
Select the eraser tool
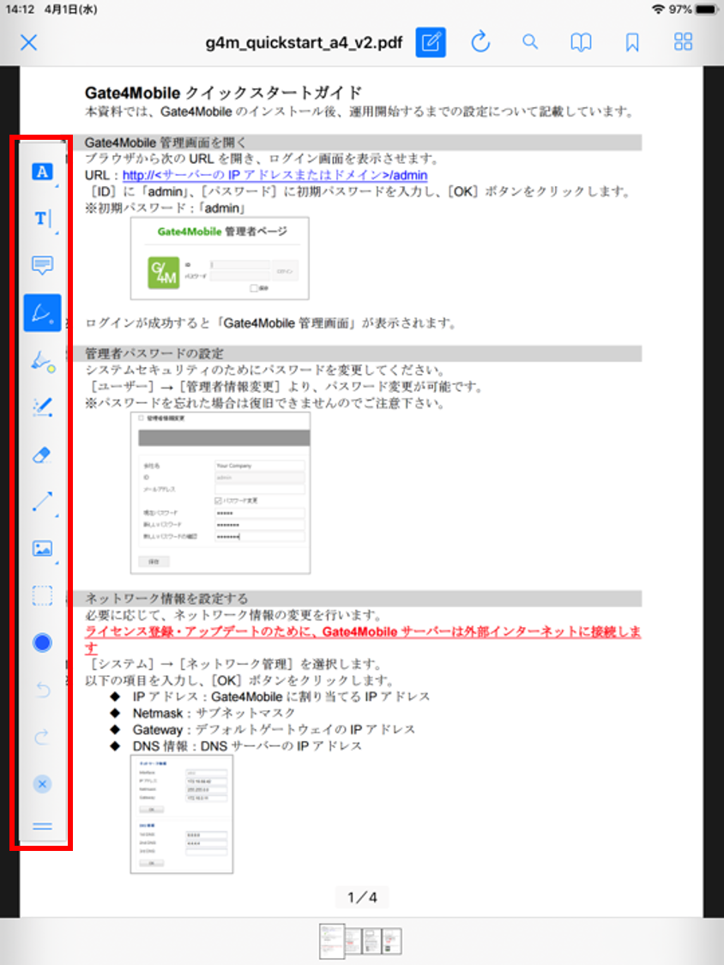click(41, 455)
